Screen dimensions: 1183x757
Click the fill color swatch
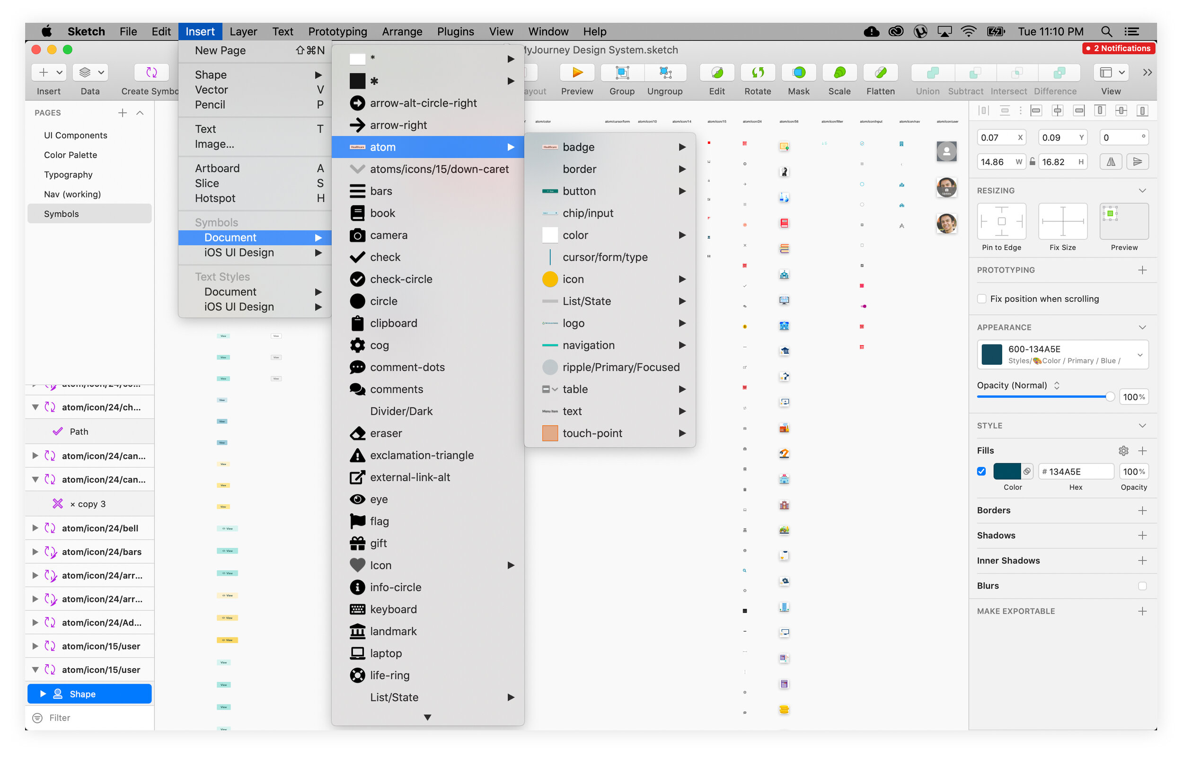(1006, 471)
